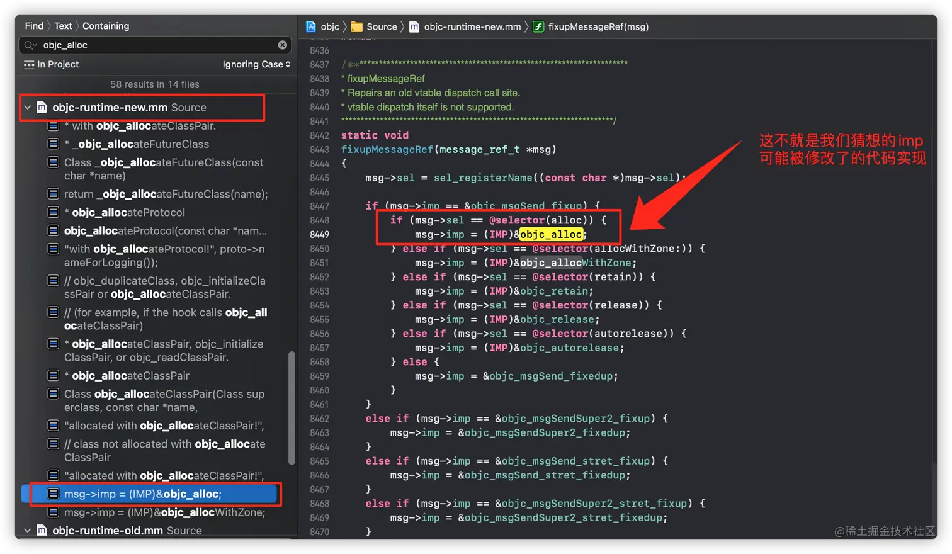952x554 pixels.
Task: Click '* vtable dispatch itself is not supported.' comment
Action: coord(428,107)
